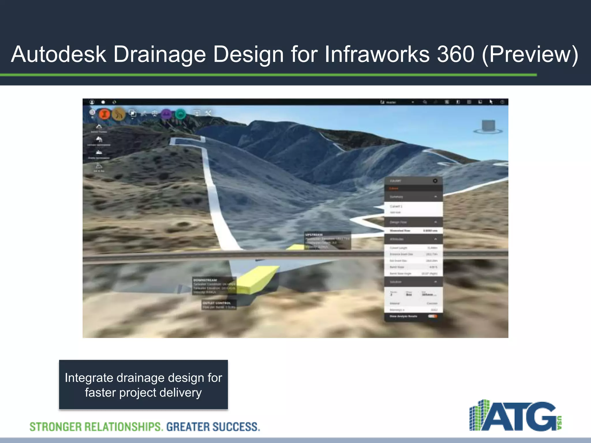The width and height of the screenshot is (591, 443).
Task: Select the profile optimization tool in sidebar
Action: pyautogui.click(x=99, y=154)
